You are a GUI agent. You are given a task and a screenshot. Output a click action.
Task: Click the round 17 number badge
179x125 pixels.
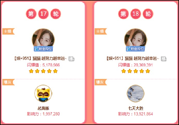click(43, 14)
